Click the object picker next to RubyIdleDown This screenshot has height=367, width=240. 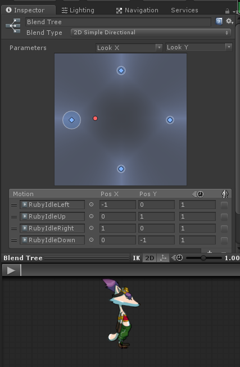(x=91, y=239)
